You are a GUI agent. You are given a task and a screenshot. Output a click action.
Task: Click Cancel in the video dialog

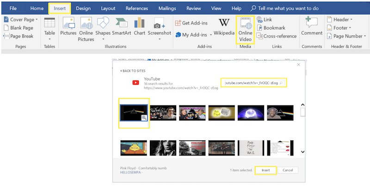288,170
